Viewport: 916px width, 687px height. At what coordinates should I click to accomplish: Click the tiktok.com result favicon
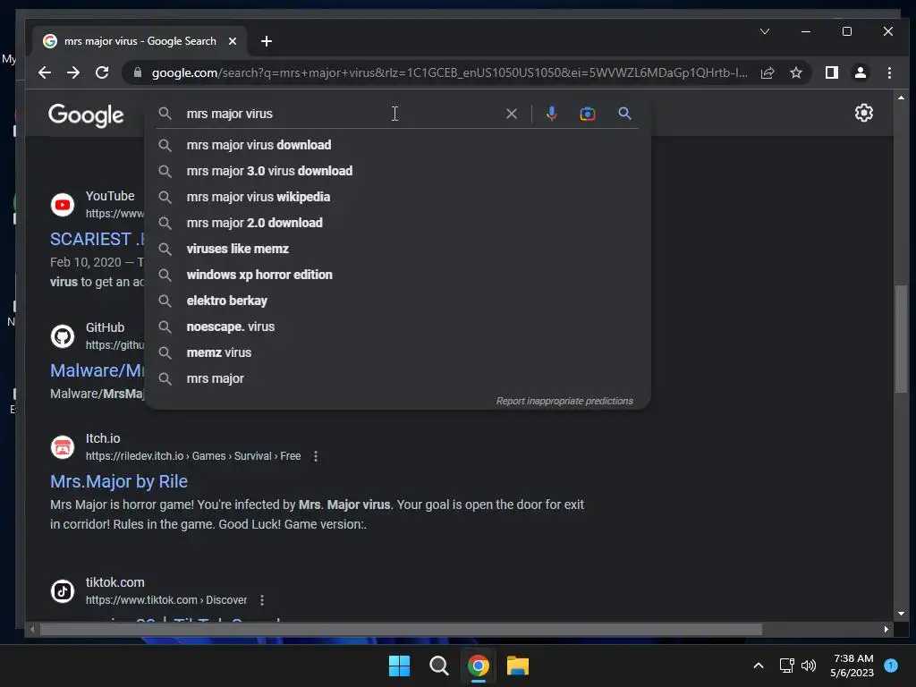(x=63, y=591)
